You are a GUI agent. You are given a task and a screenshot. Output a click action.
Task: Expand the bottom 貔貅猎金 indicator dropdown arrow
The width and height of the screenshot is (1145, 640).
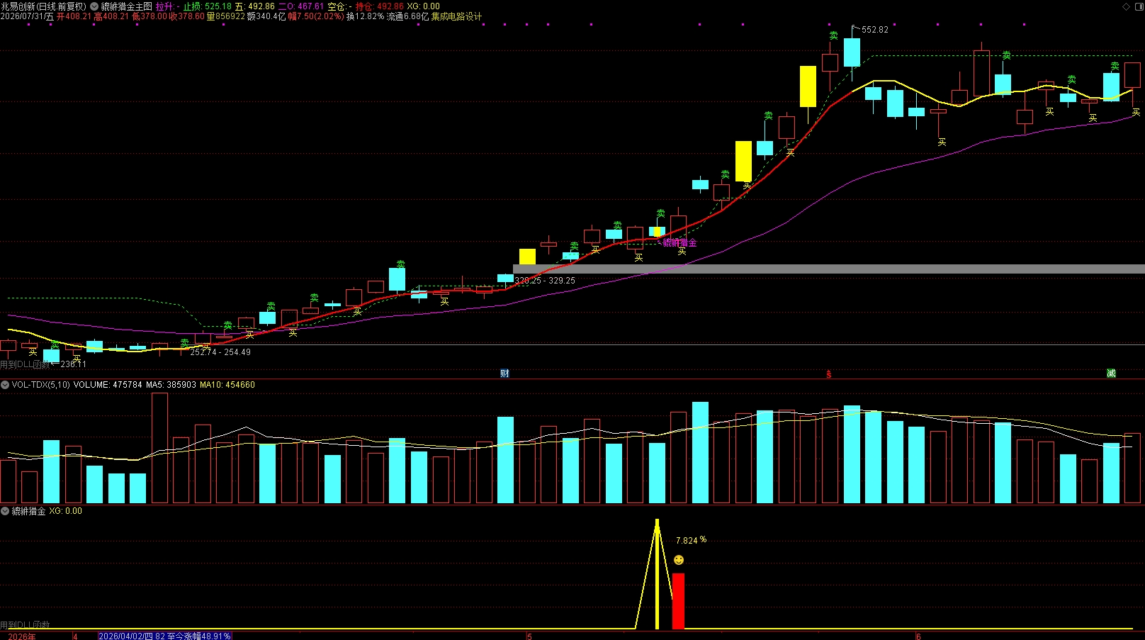pos(5,511)
